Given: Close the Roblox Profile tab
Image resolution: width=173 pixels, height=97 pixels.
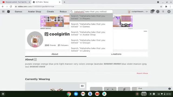Looking at the screenshot, I should 59,2.
